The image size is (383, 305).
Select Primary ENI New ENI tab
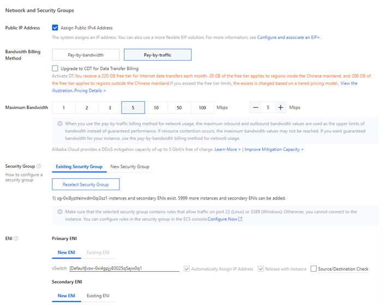click(67, 253)
